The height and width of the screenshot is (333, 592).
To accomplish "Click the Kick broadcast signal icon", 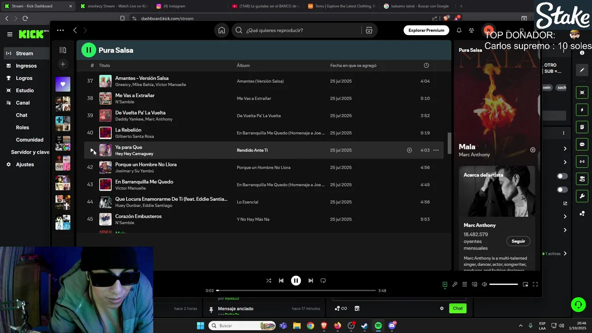I will (582, 161).
